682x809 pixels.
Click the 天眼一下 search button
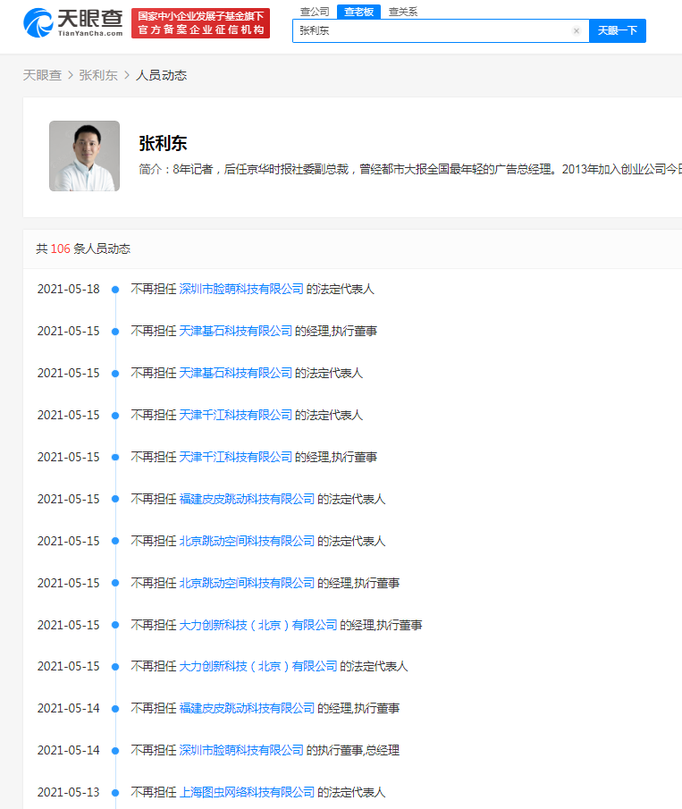(617, 31)
